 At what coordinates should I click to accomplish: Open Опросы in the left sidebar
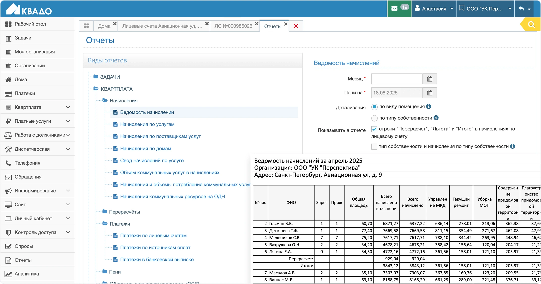coord(24,246)
